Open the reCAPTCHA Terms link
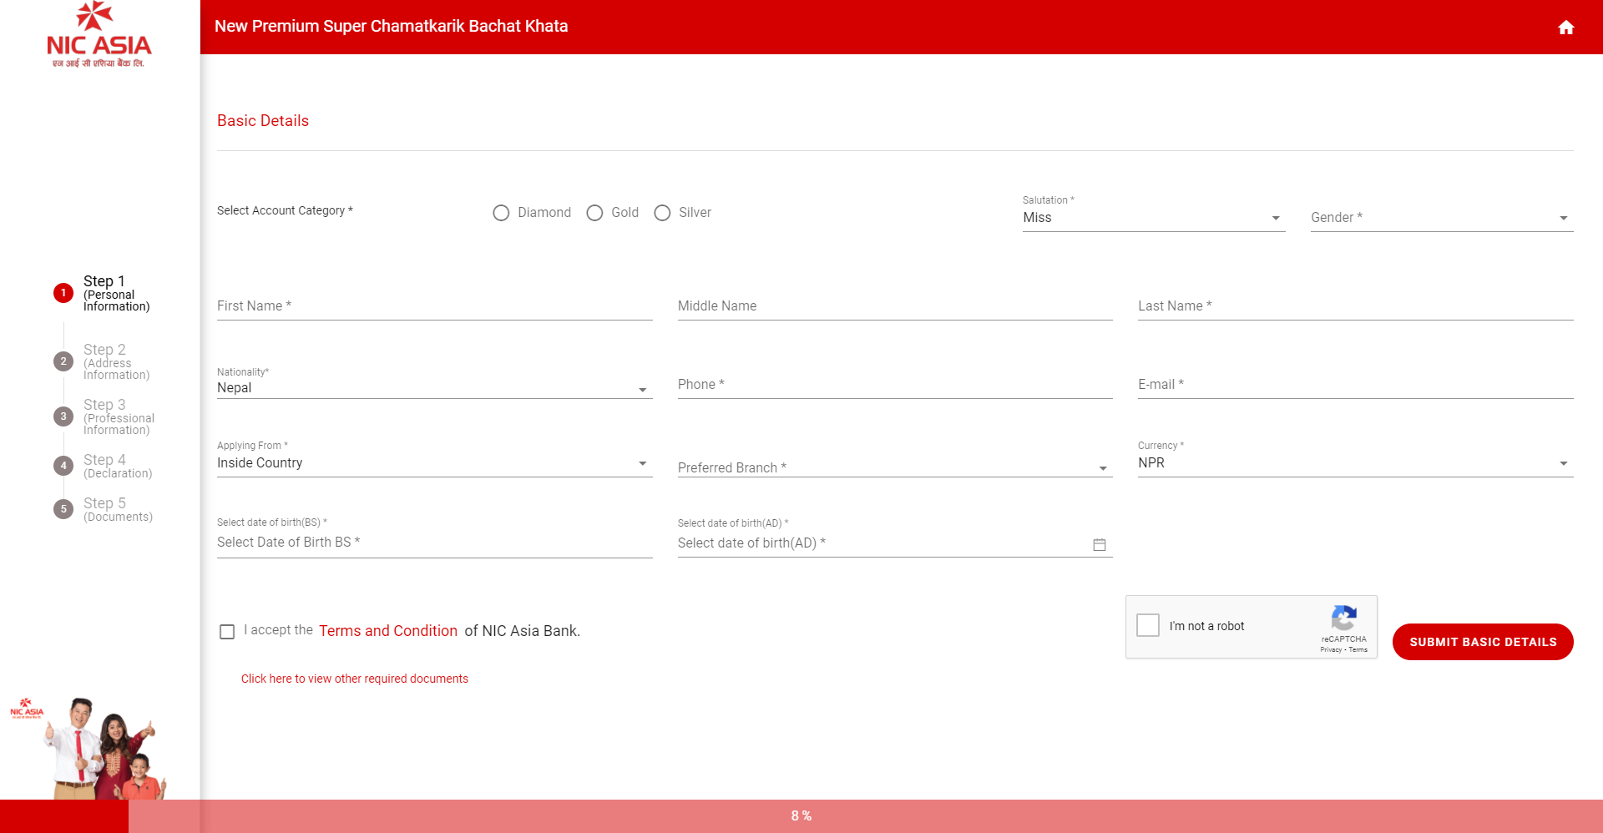The width and height of the screenshot is (1603, 833). click(x=1358, y=649)
